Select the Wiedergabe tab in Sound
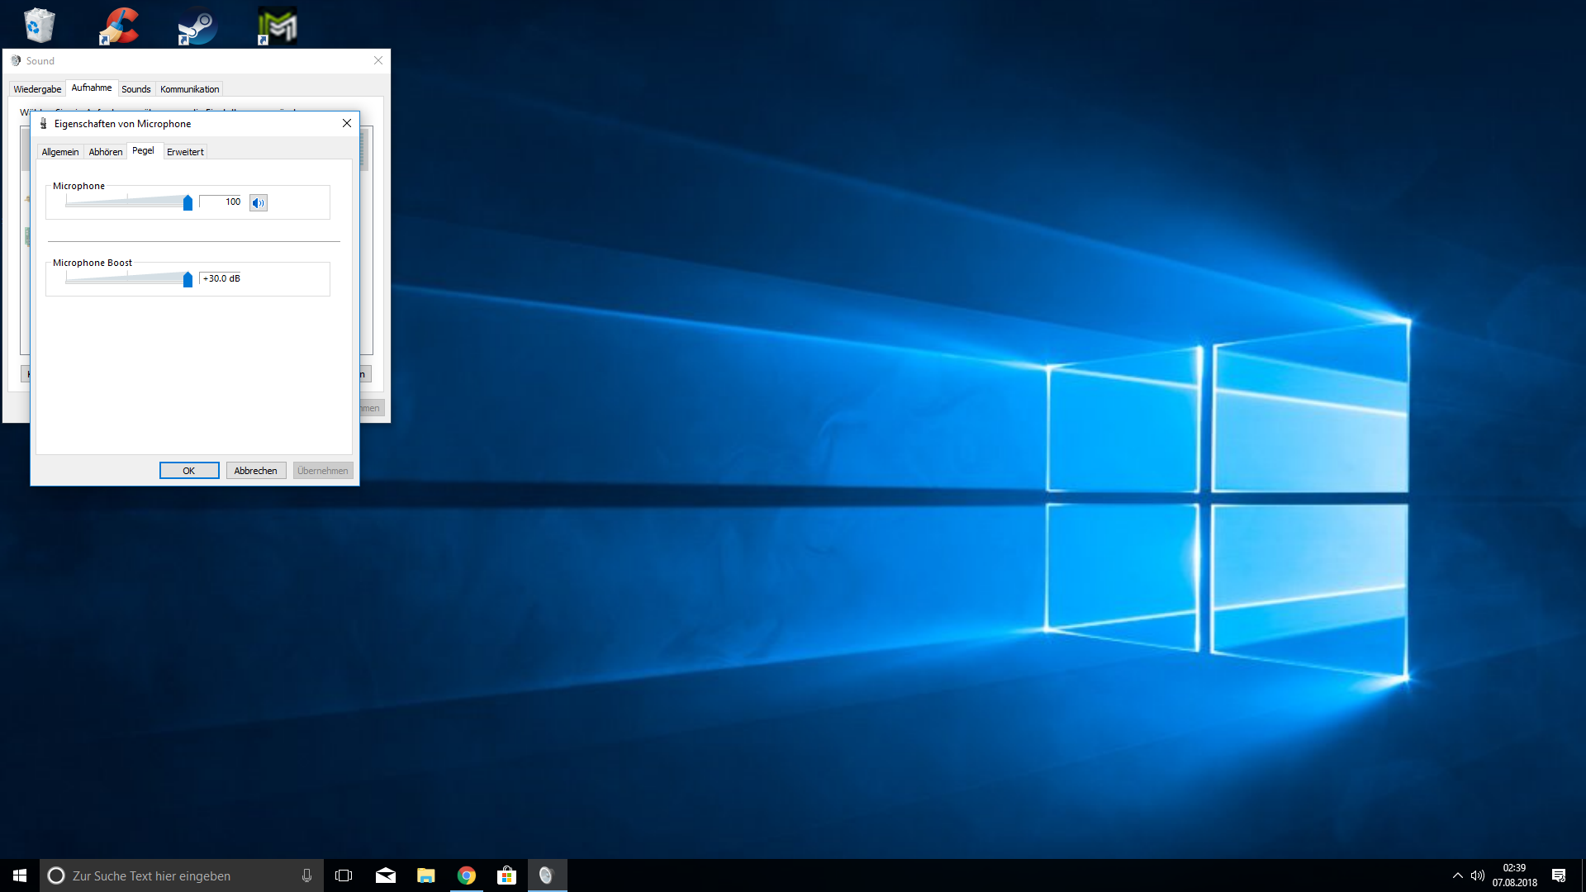Viewport: 1586px width, 892px height. pos(37,89)
